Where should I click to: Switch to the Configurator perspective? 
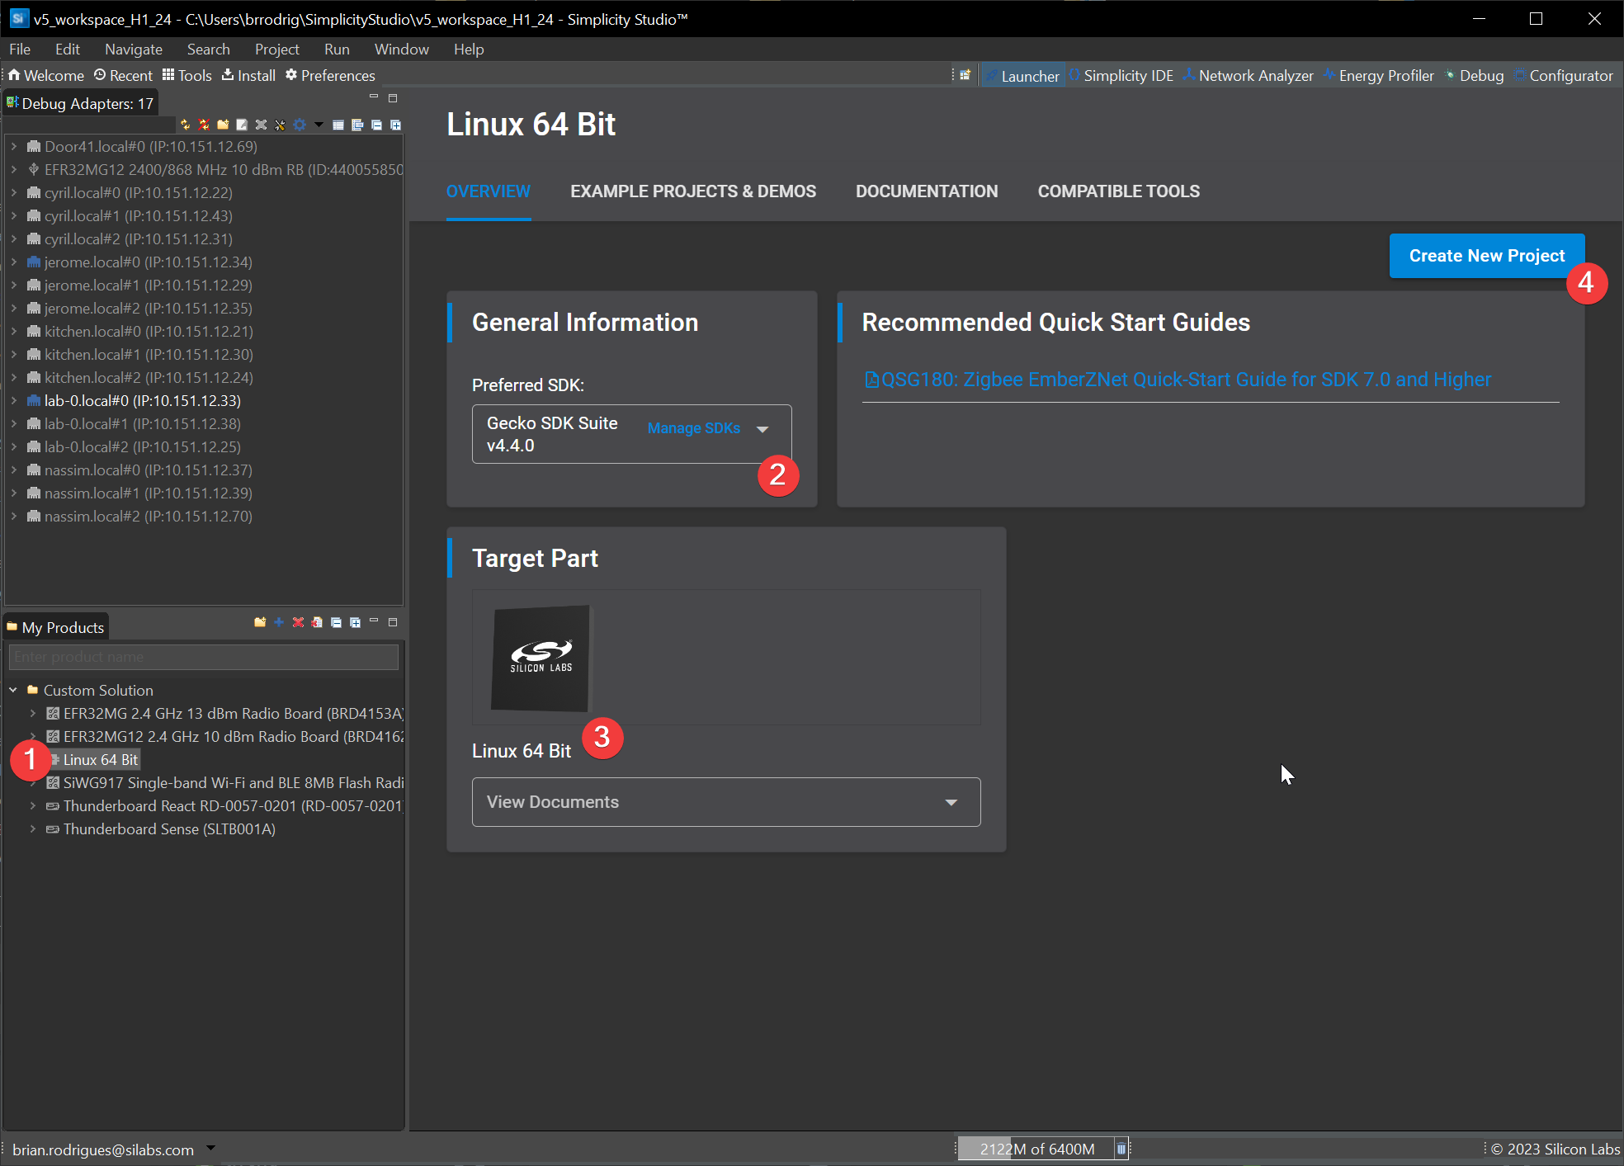point(1564,75)
